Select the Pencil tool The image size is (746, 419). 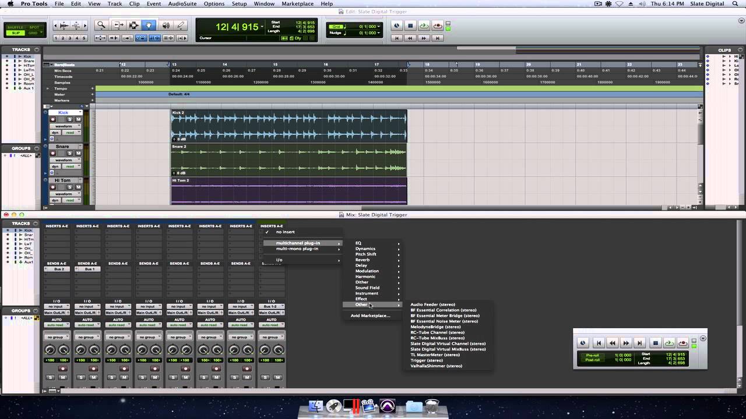point(181,26)
